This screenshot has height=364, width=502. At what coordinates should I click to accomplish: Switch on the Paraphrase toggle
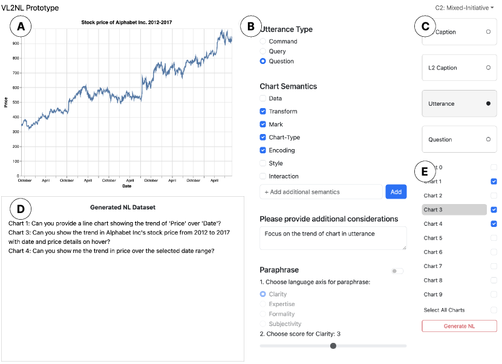(x=397, y=271)
